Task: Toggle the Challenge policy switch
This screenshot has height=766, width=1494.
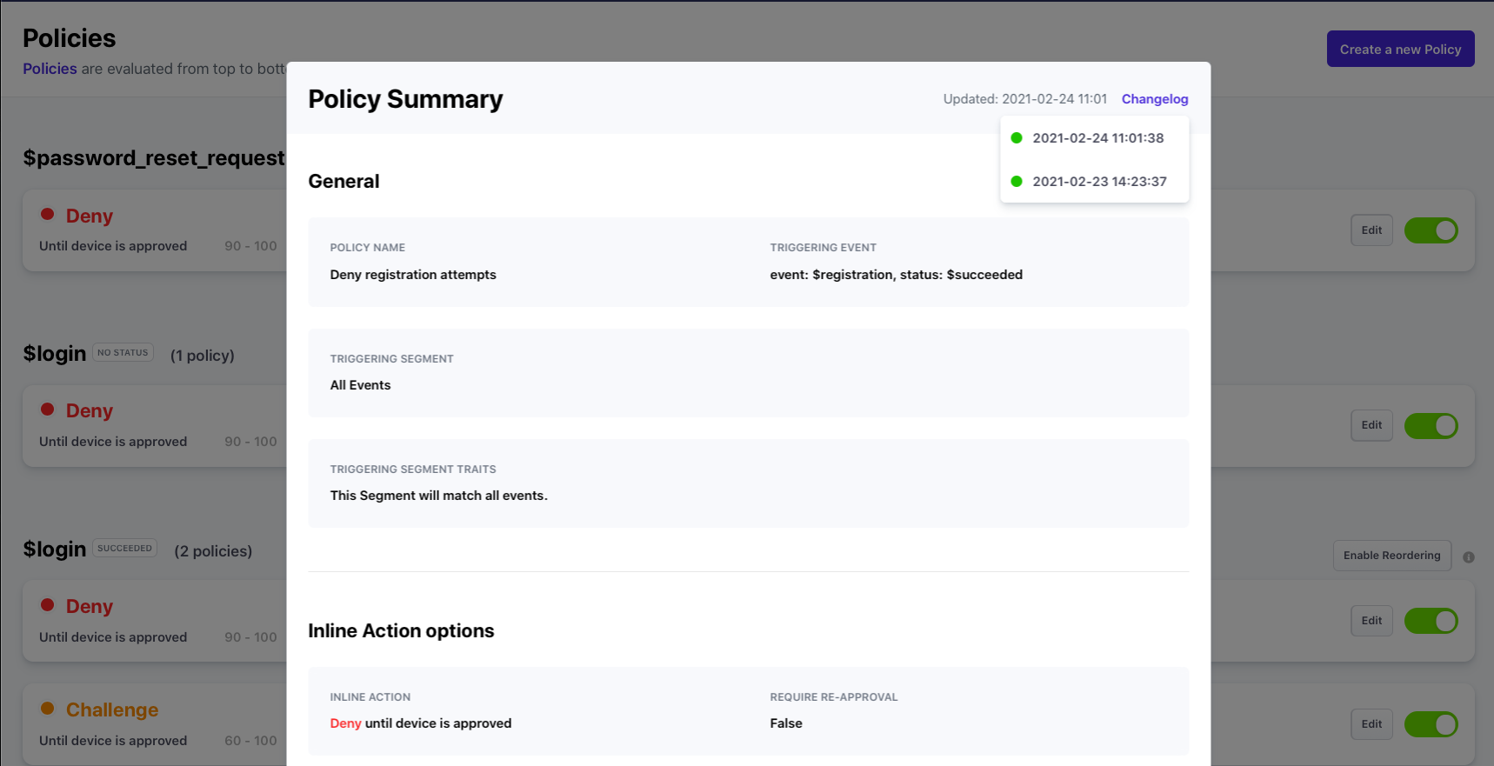Action: [x=1431, y=724]
